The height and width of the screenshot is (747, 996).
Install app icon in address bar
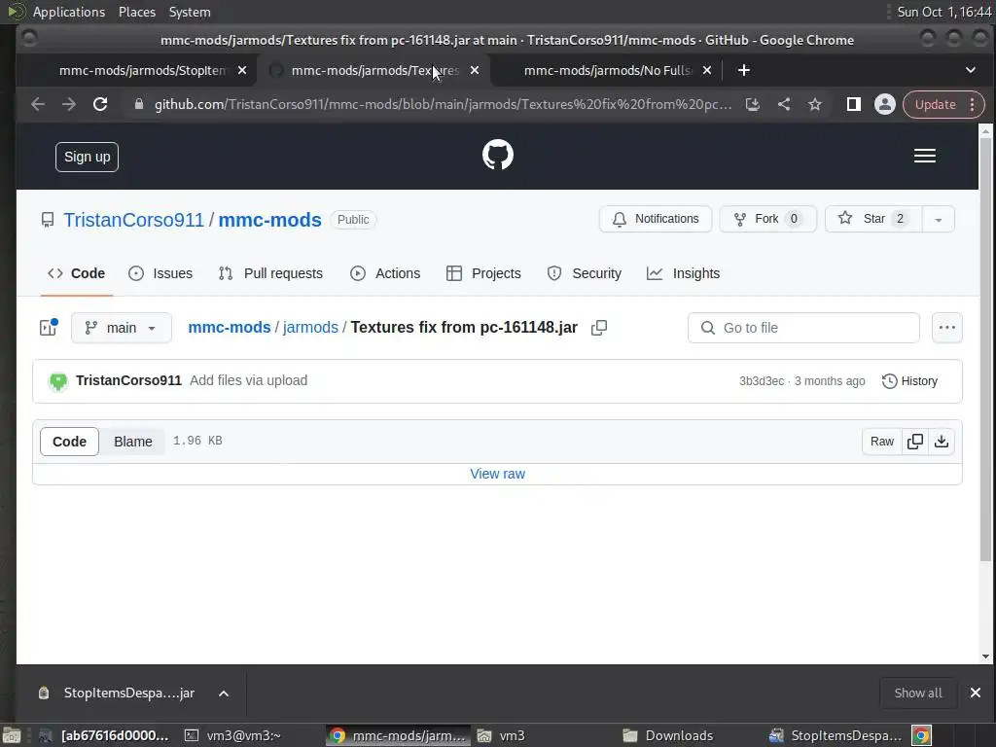click(x=753, y=104)
